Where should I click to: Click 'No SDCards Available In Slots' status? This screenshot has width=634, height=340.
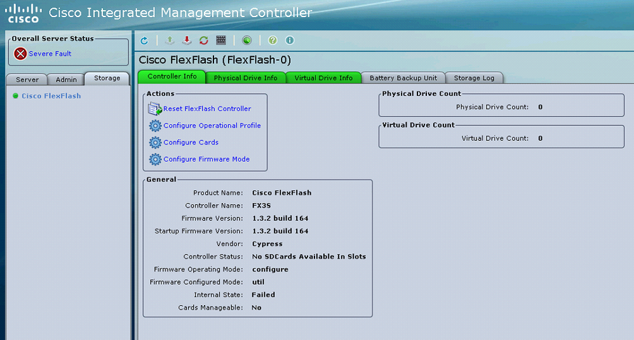tap(309, 256)
